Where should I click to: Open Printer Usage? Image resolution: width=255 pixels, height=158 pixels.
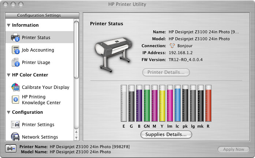40,62
